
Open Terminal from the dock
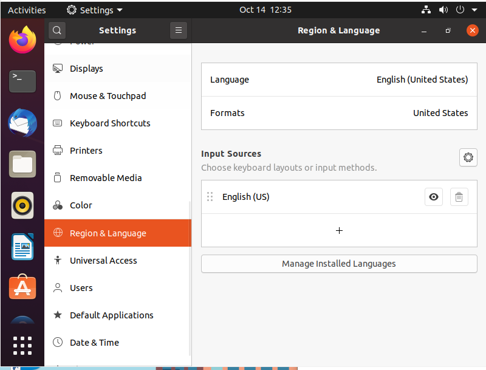click(22, 81)
